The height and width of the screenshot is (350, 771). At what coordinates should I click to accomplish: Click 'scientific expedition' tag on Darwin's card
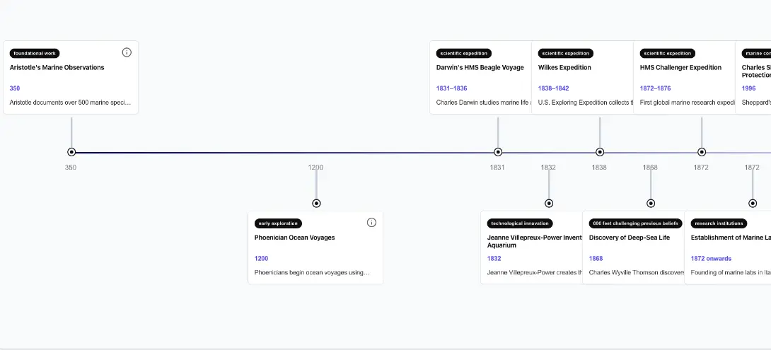464,53
